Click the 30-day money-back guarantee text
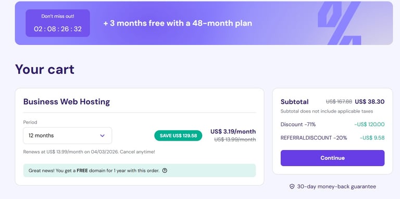Screen dimensions: 400x199 336,186
